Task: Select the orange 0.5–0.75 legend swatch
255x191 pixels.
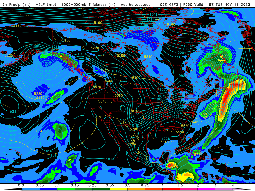Action: click(136, 189)
